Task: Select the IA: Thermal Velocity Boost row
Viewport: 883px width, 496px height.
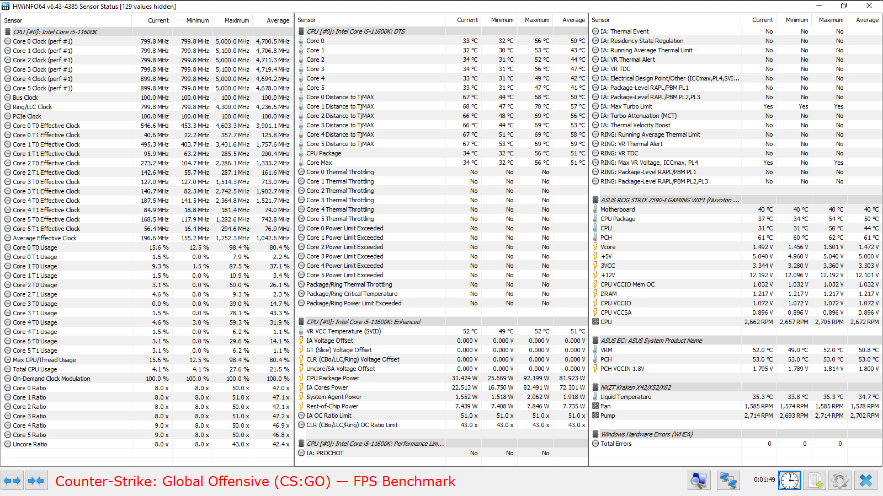Action: tap(736, 125)
